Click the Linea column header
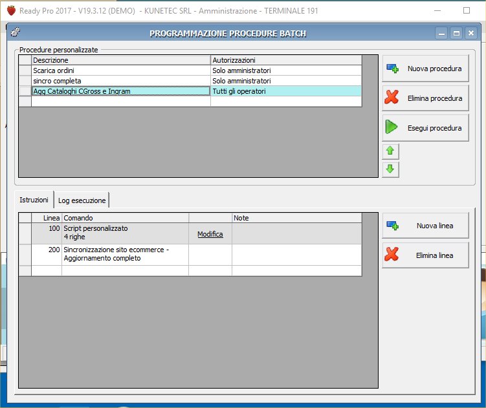Screen dimensions: 486x408 coord(47,218)
